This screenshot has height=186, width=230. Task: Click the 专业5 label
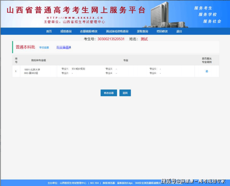(153, 69)
